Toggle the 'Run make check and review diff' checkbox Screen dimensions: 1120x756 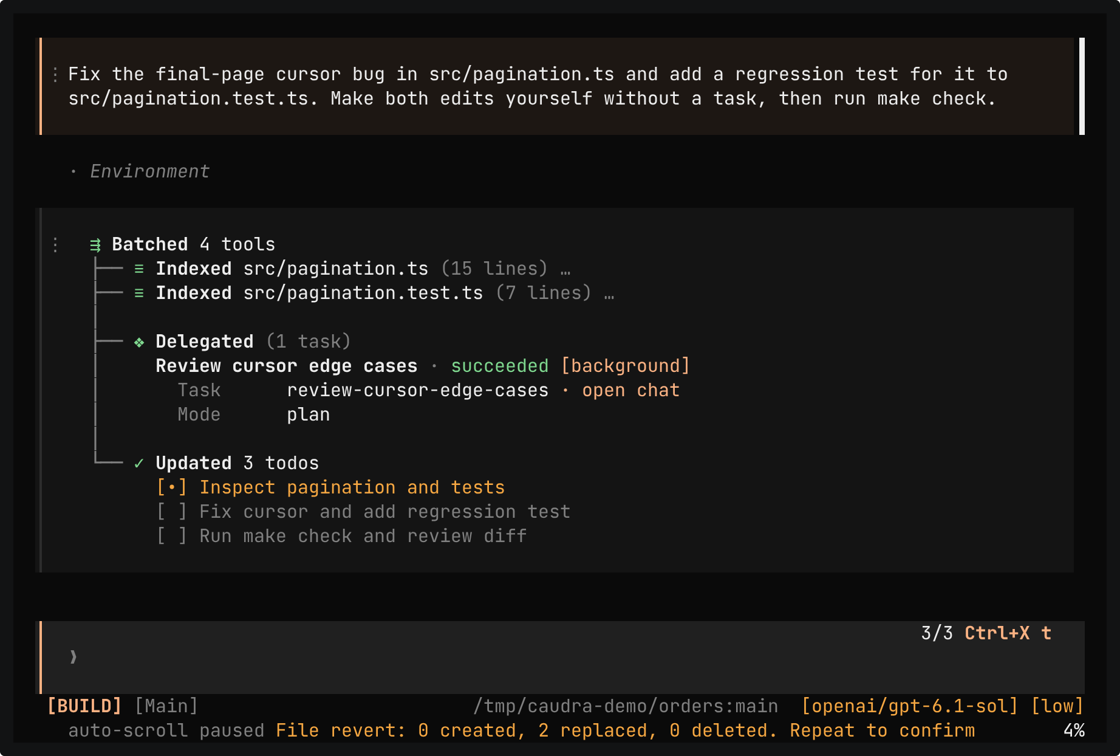click(171, 536)
